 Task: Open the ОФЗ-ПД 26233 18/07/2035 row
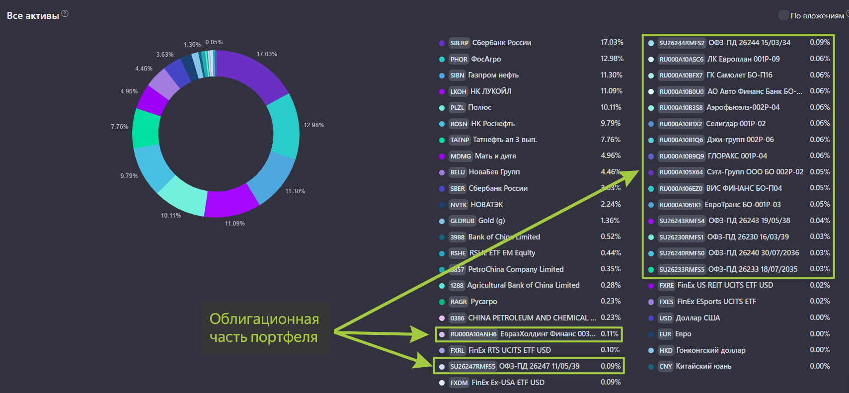pos(739,269)
